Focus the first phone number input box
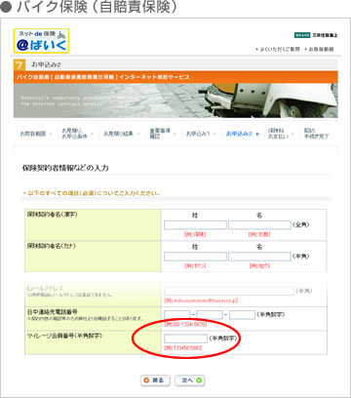The image size is (351, 398). click(177, 315)
